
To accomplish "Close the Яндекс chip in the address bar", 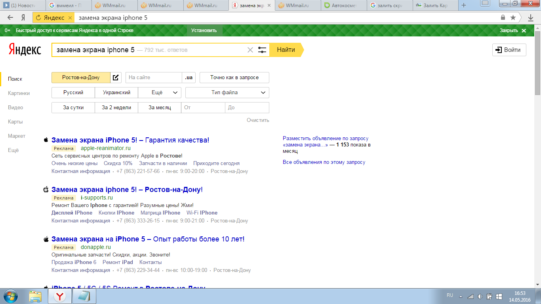I will coord(70,18).
